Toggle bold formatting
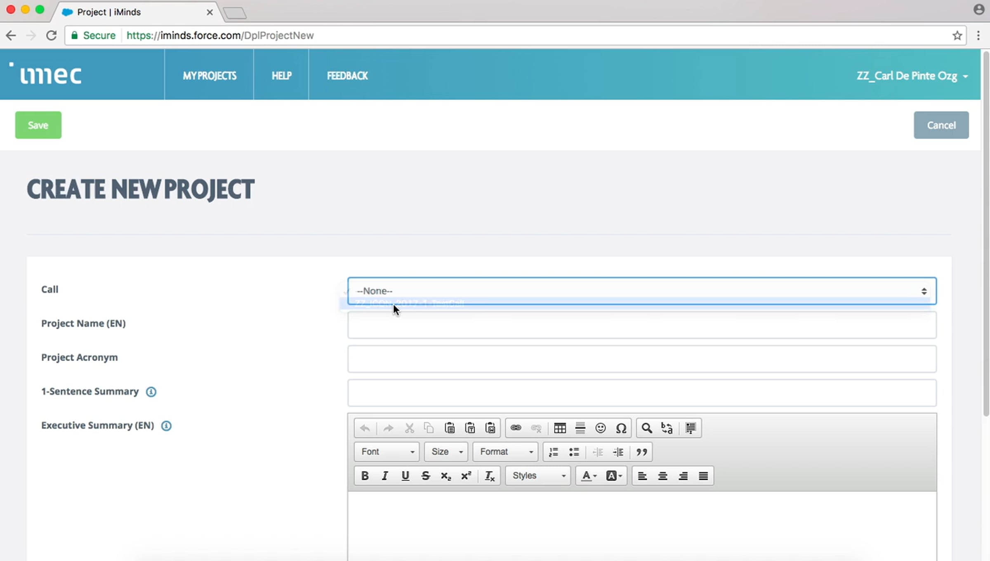The height and width of the screenshot is (561, 990). (x=365, y=476)
